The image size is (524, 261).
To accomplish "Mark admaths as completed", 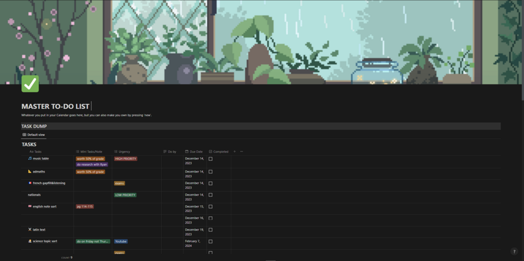I will coord(211,171).
